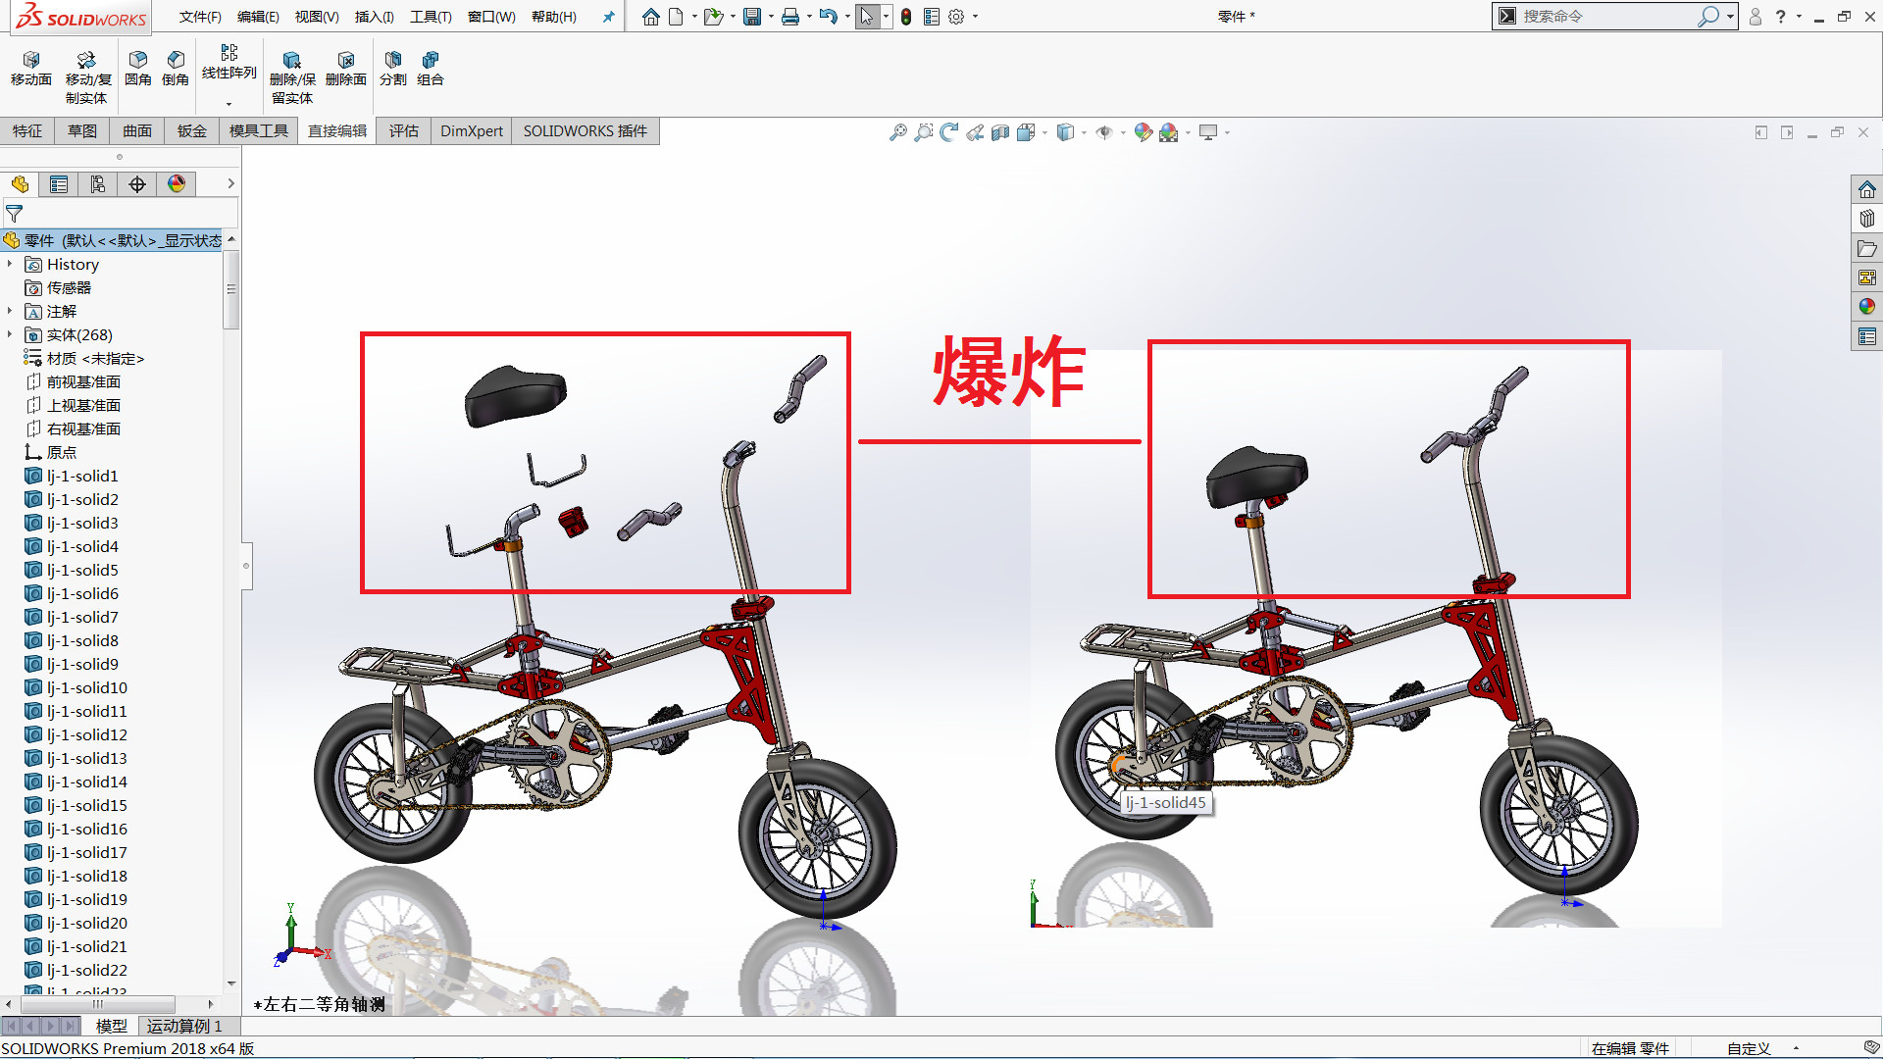Viewport: 1883px width, 1059px height.
Task: Expand the History tree node
Action: [x=10, y=265]
